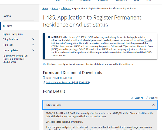Open Explore my Options in sidebar

pos(13,34)
